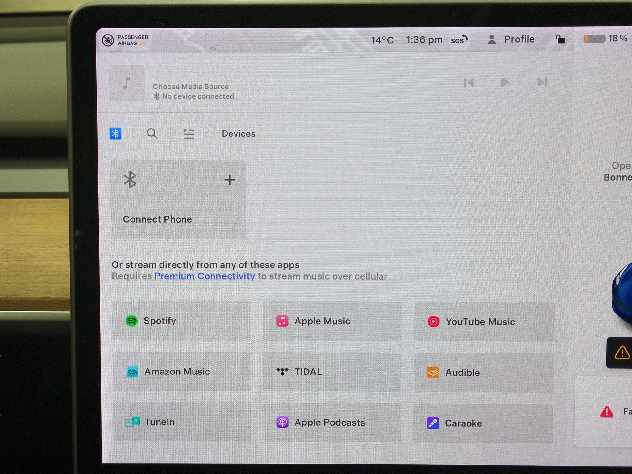Tap the orange warning triangle alert
The height and width of the screenshot is (474, 632).
click(622, 353)
